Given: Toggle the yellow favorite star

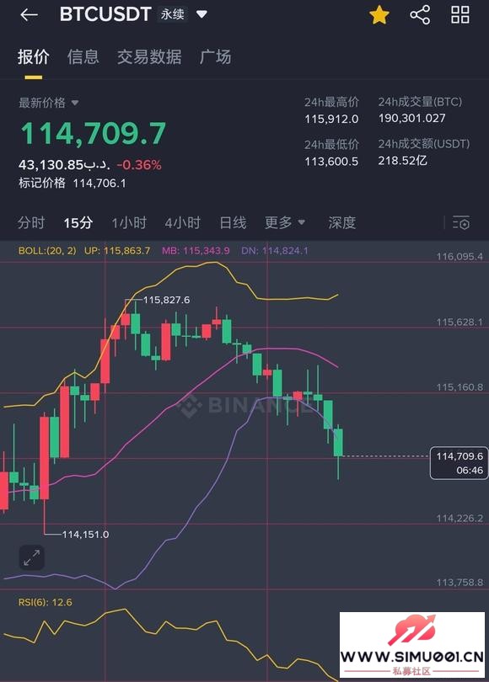Looking at the screenshot, I should point(379,15).
